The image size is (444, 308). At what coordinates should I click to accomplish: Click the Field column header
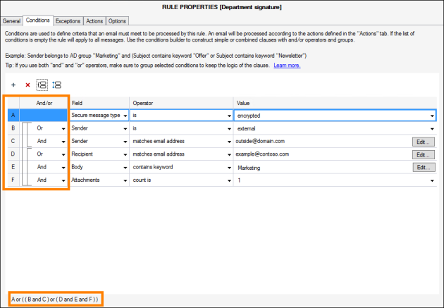click(x=99, y=103)
